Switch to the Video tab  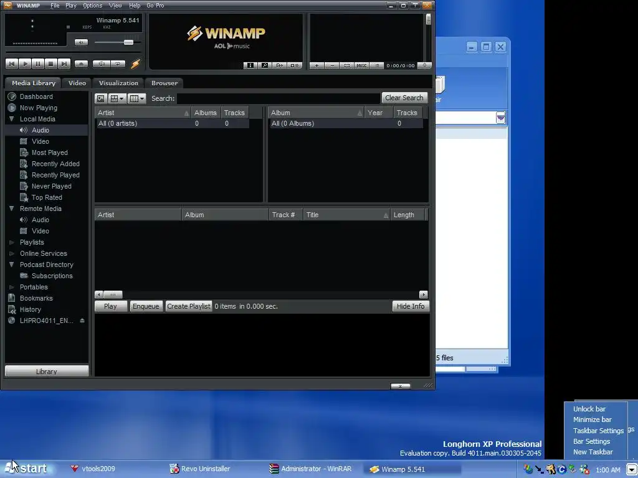click(x=77, y=83)
